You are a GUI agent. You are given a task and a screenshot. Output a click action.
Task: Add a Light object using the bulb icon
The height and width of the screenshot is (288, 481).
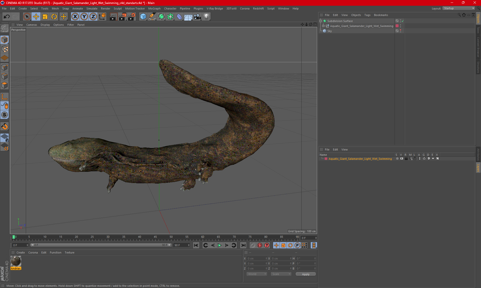tap(206, 17)
